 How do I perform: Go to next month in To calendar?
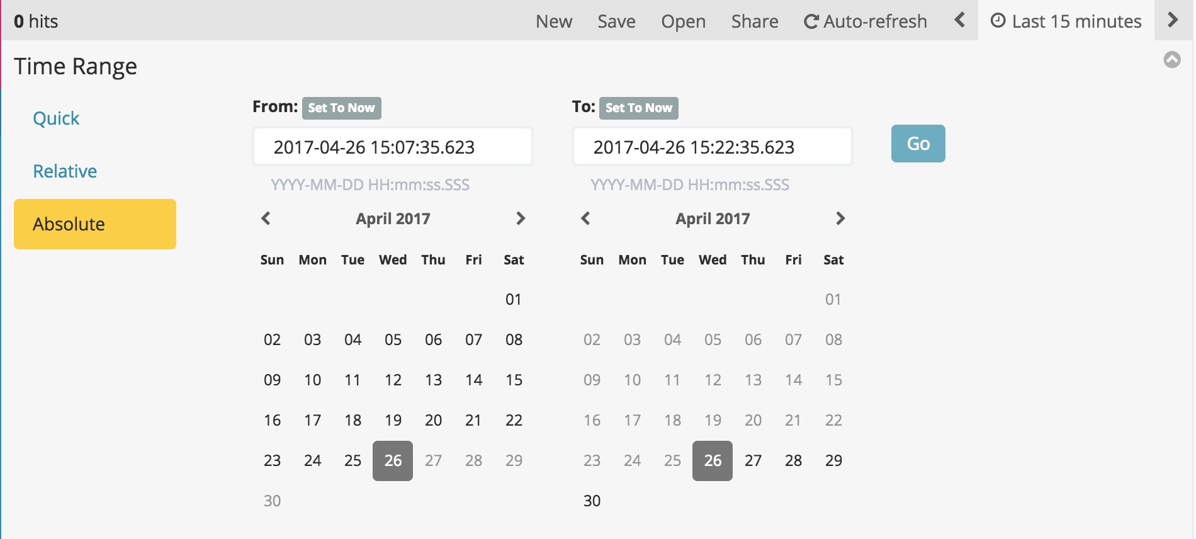tap(840, 218)
